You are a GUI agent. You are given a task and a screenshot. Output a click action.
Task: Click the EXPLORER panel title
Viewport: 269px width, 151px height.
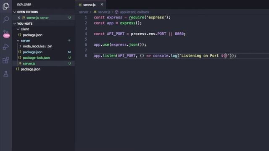click(24, 5)
